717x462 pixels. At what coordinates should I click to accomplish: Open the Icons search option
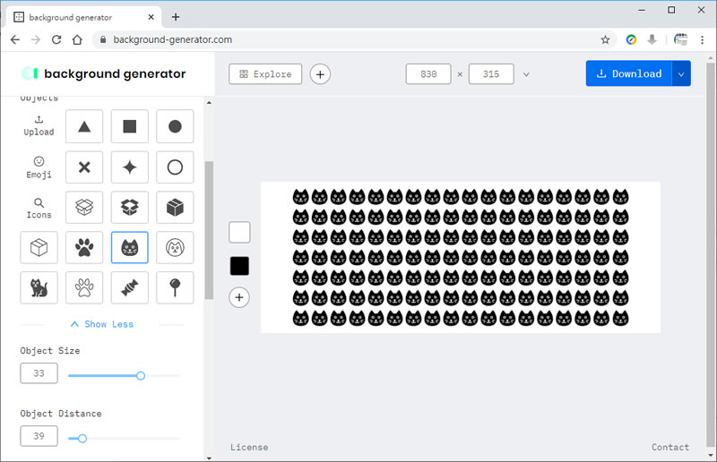coord(39,208)
